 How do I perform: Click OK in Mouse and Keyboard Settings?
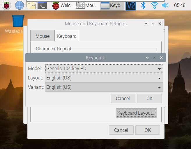148,130
